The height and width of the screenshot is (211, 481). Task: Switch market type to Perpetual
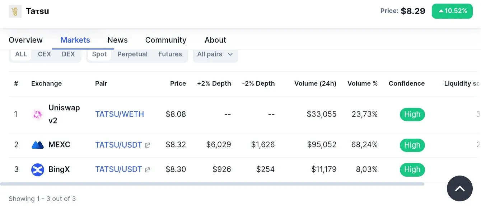point(132,54)
